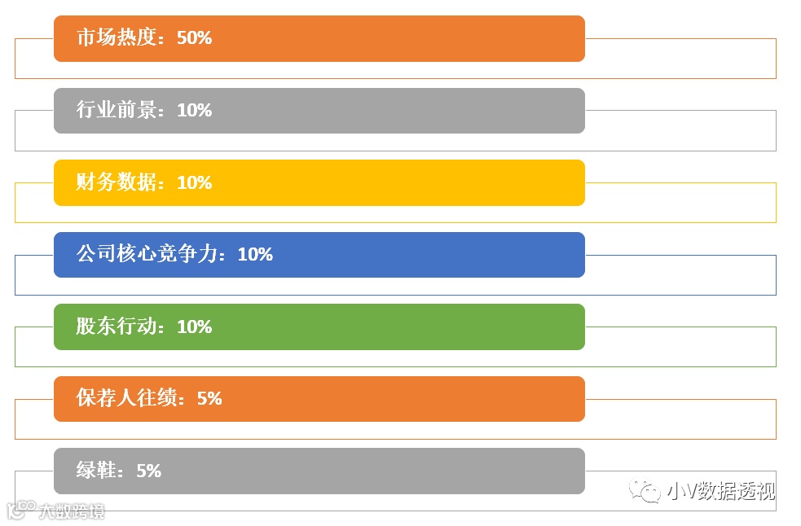Click the 50% value in 市场热度

[195, 38]
